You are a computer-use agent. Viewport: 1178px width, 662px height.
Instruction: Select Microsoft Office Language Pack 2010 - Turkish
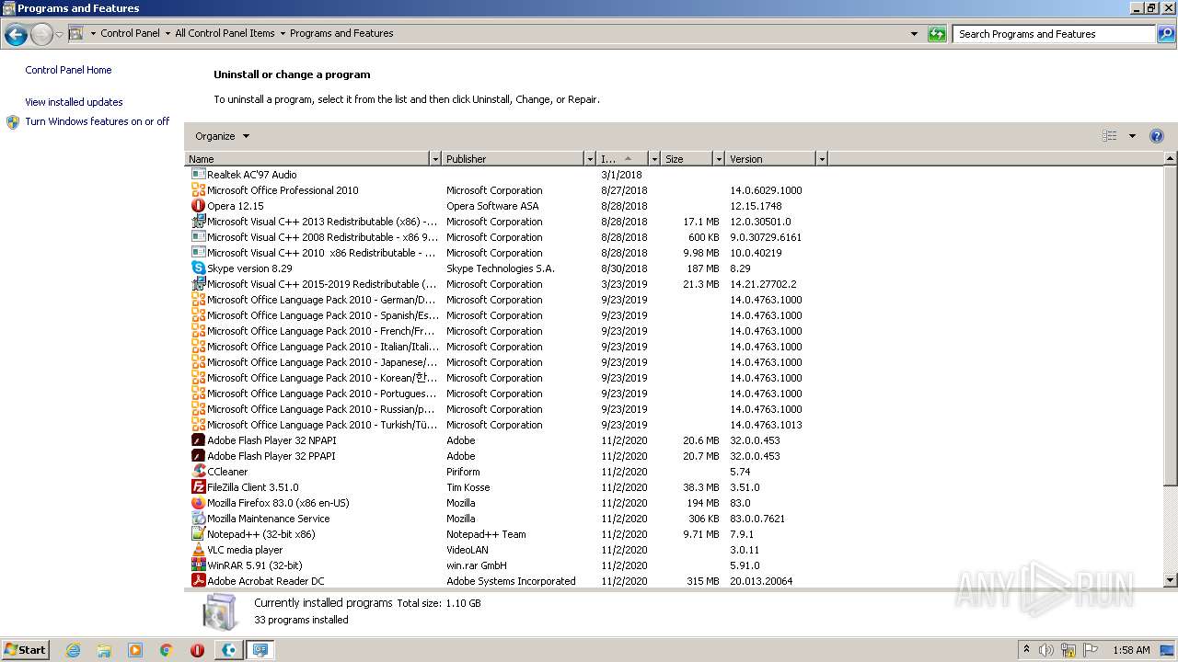pyautogui.click(x=497, y=425)
